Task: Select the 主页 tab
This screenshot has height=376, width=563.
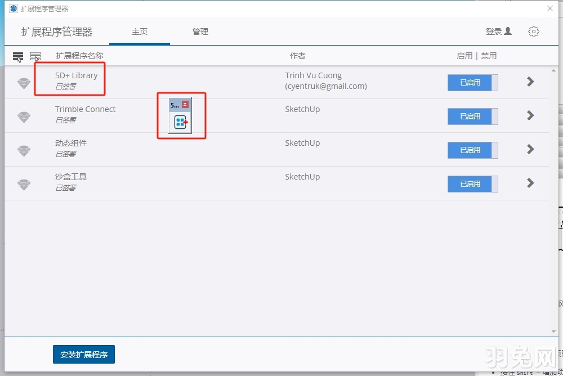Action: (140, 32)
